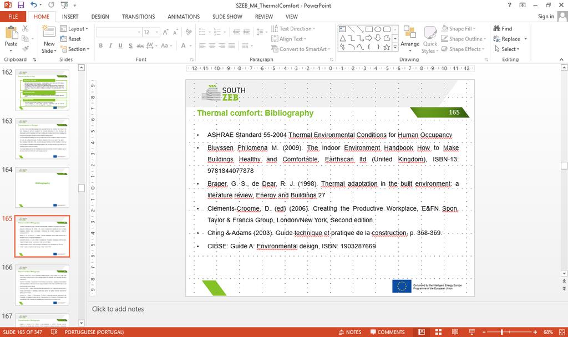Image resolution: width=568 pixels, height=337 pixels.
Task: Select the rectangle shape
Action: tap(369, 29)
